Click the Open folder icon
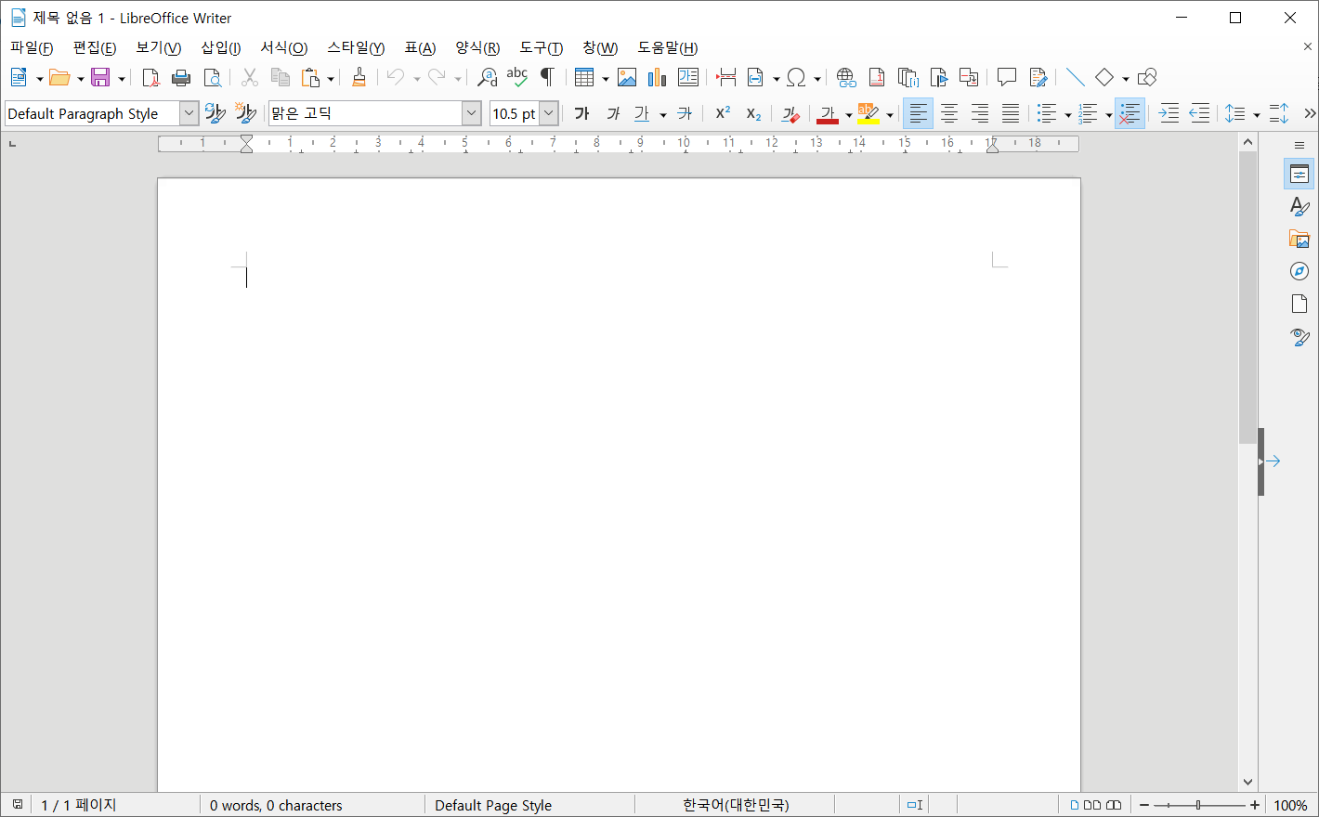Screen dimensions: 1319x817 [x=59, y=78]
